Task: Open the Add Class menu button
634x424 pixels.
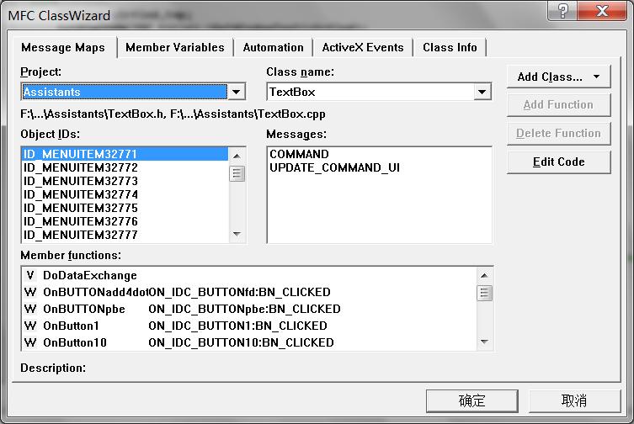Action: [558, 77]
